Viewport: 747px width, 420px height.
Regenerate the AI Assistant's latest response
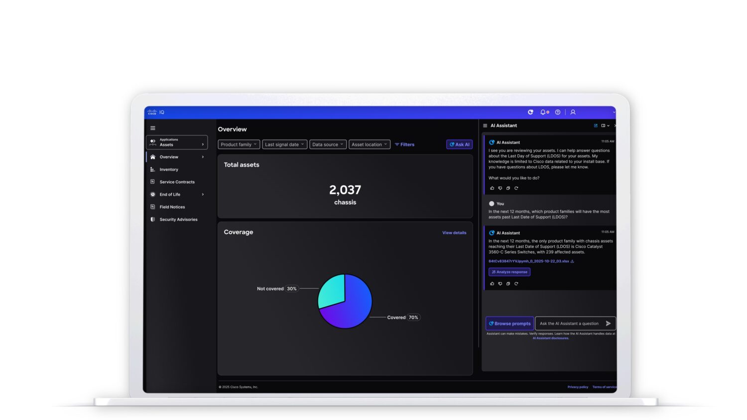516,284
